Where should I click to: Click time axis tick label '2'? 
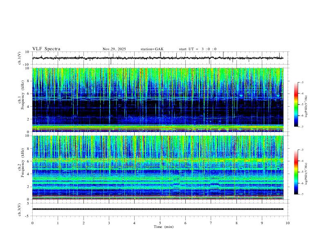click(83, 223)
